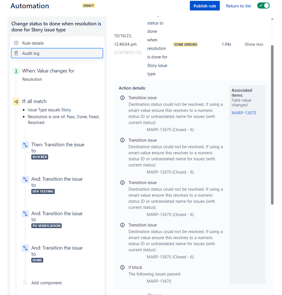Click the green Value changes trigger icon
This screenshot has height=295, width=282.
coord(16,71)
